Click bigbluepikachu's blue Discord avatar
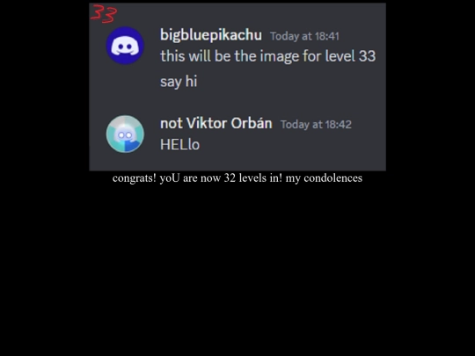 (x=125, y=46)
